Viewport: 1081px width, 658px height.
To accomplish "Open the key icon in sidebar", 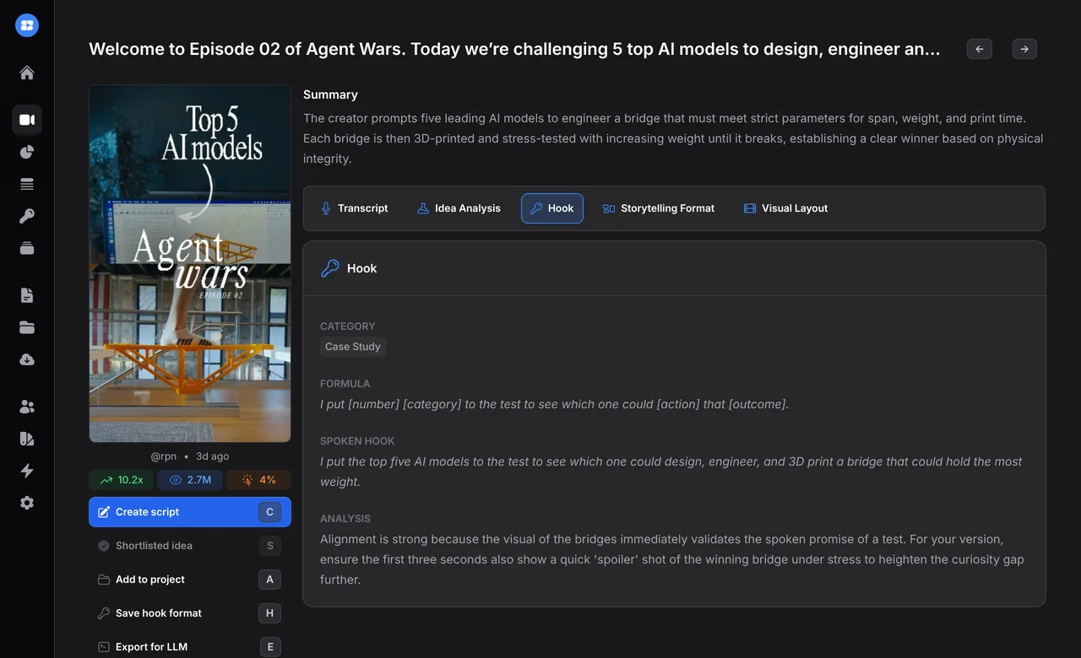I will (27, 216).
